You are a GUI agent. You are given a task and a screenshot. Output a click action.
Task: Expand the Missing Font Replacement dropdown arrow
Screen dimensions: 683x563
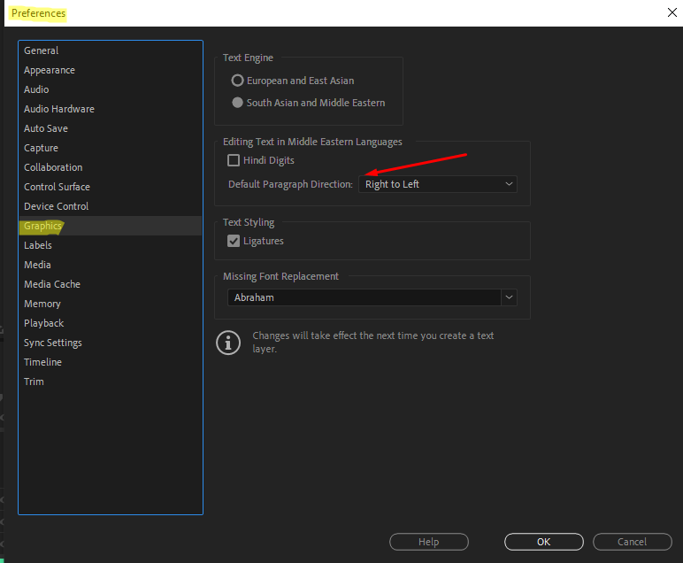point(509,297)
